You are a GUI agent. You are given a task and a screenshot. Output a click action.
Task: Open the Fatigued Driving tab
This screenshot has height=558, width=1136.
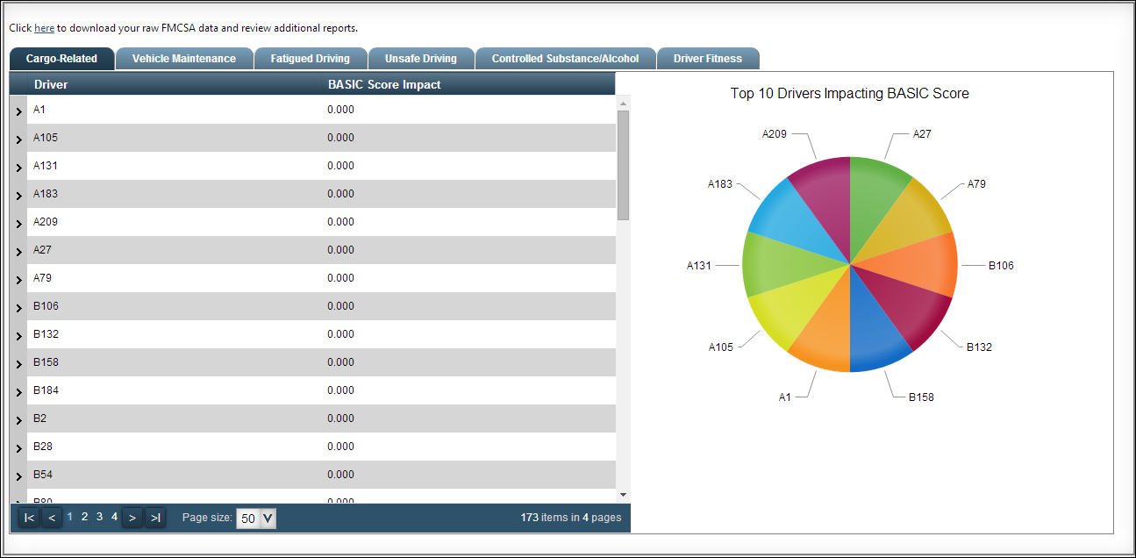310,59
